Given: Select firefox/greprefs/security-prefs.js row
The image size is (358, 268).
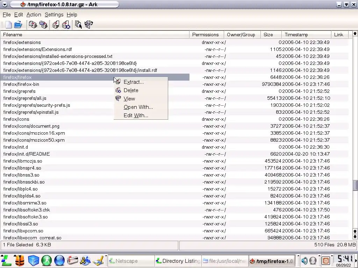Looking at the screenshot, I should point(174,105).
